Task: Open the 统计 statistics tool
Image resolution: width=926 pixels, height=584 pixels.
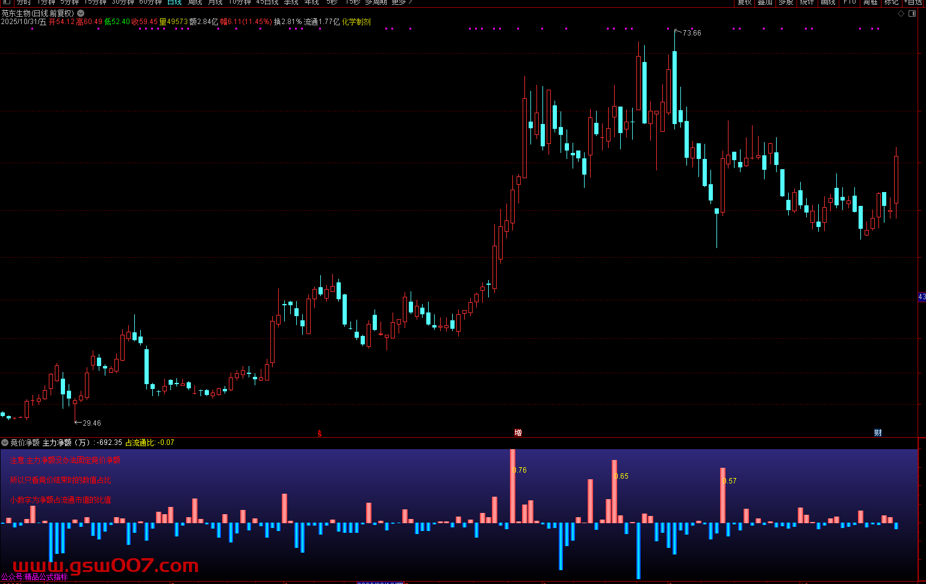Action: [807, 2]
